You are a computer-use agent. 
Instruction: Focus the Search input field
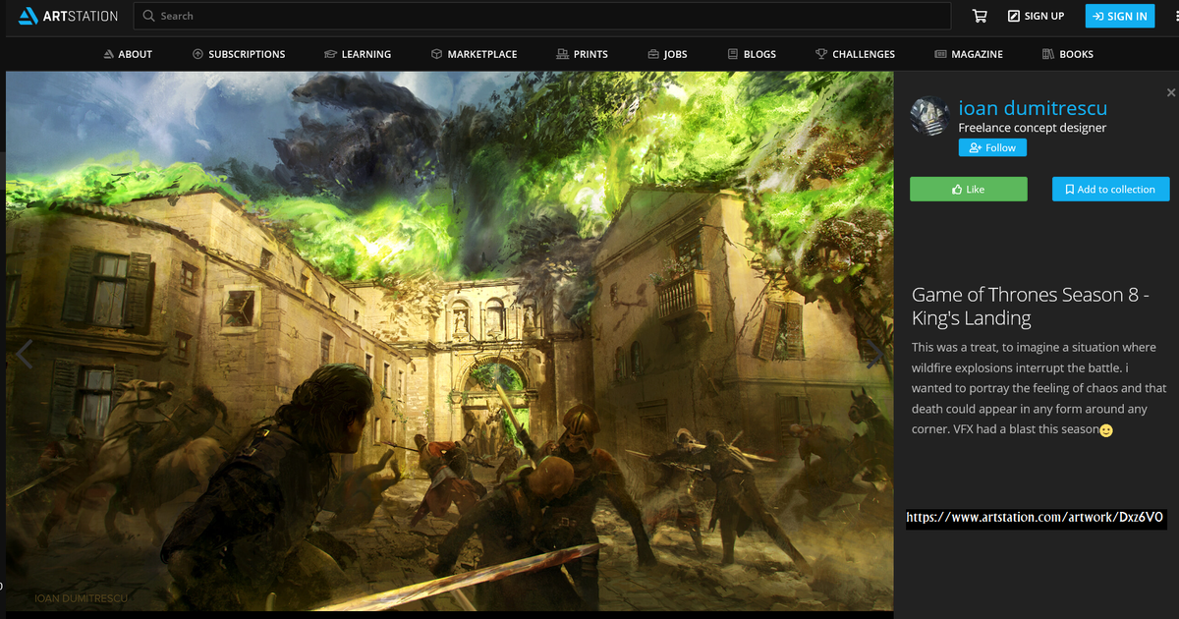541,16
